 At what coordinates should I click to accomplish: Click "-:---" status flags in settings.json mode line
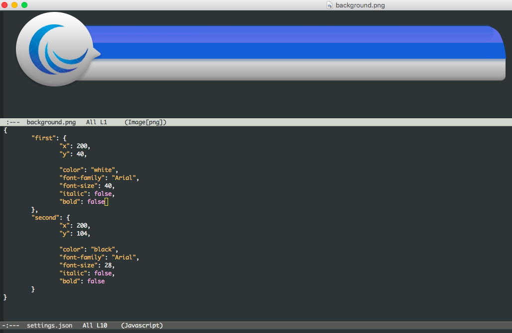coord(11,326)
